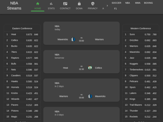The image size is (163, 122).
Task: Go to NBA streams link in header
Action: (128, 3)
